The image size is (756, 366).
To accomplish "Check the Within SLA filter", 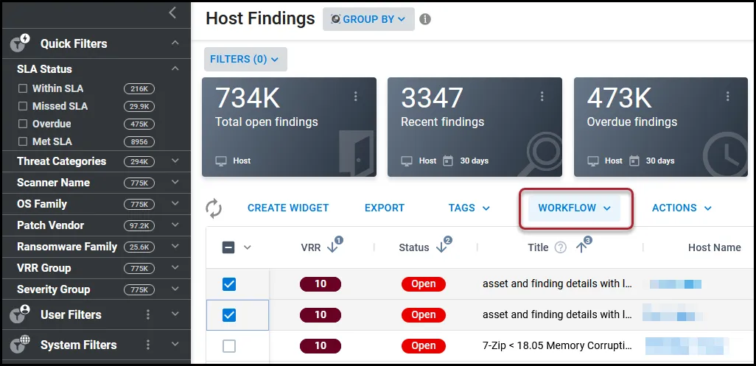I will click(x=23, y=88).
